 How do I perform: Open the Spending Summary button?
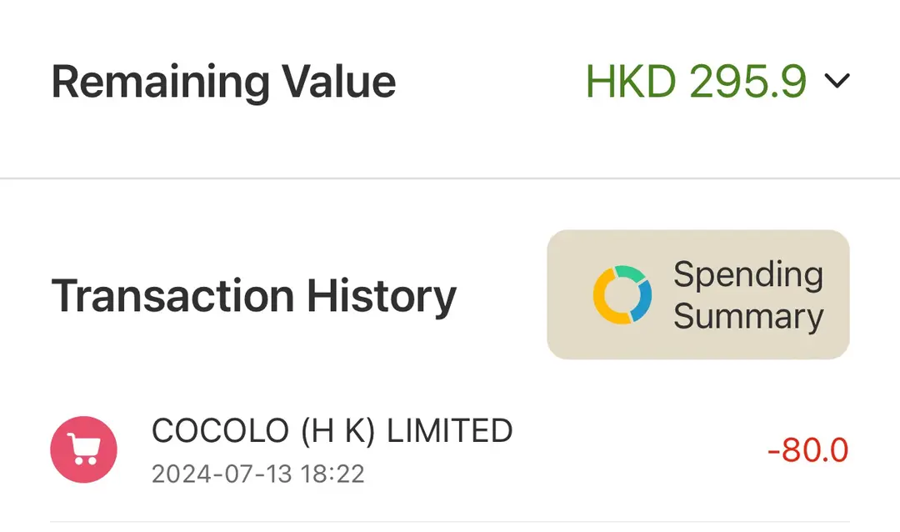point(698,294)
